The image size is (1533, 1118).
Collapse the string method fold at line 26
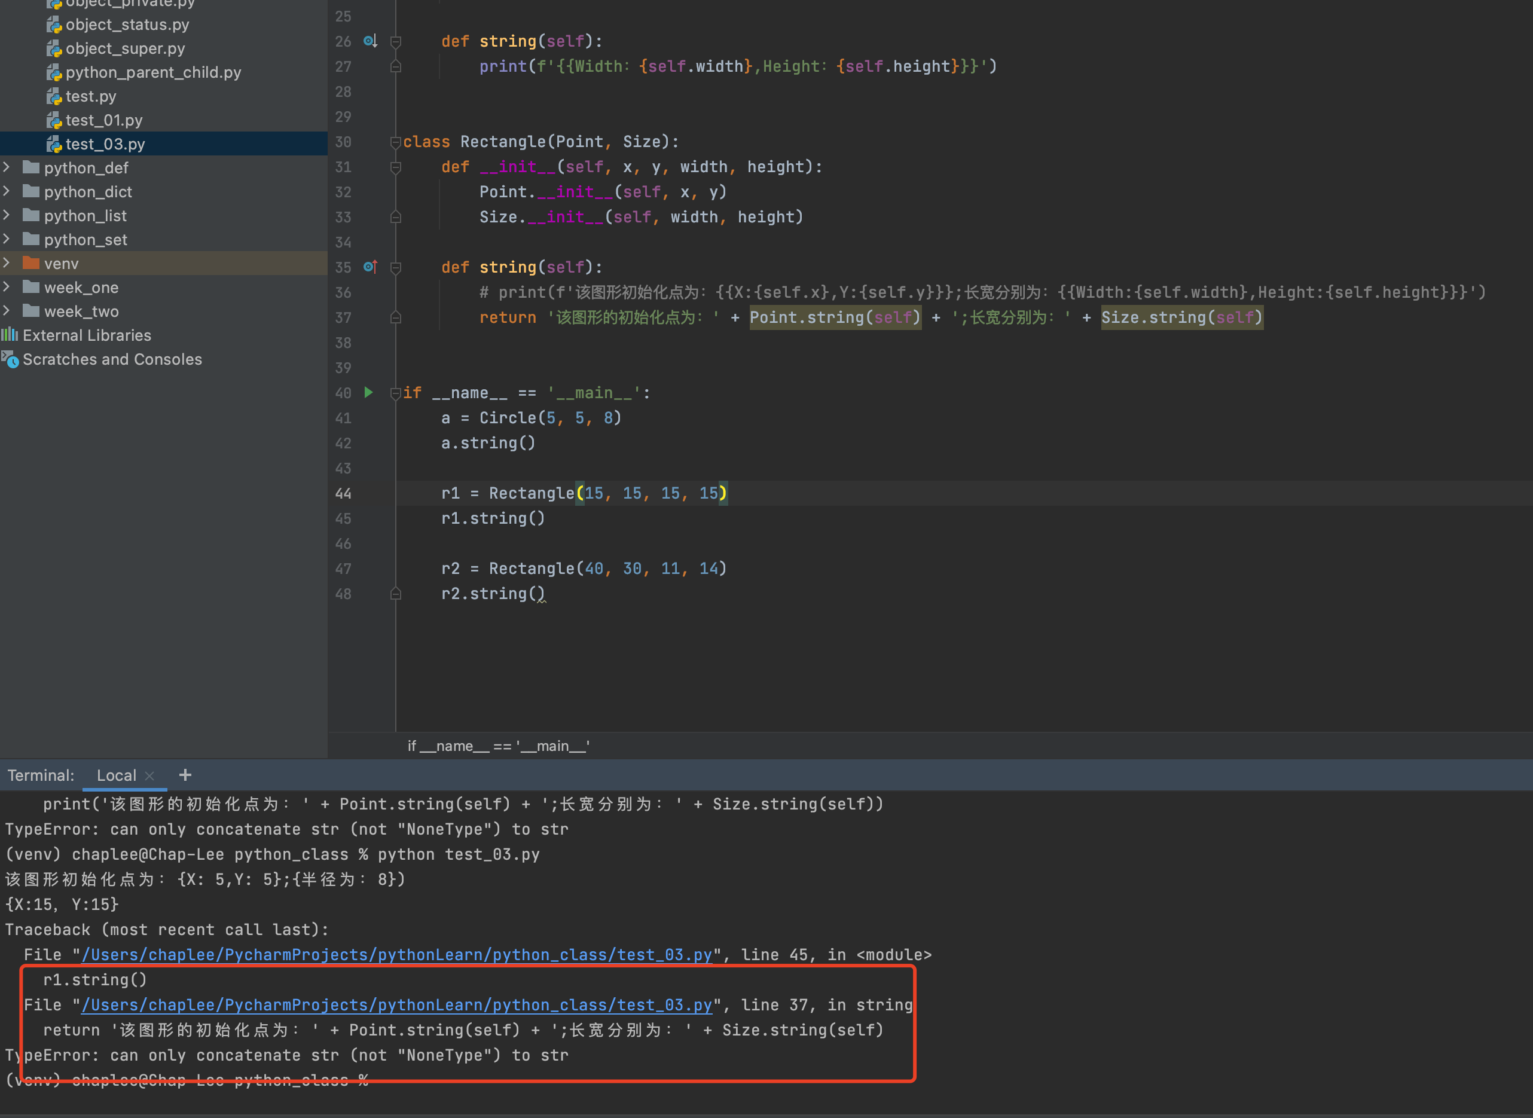coord(396,42)
